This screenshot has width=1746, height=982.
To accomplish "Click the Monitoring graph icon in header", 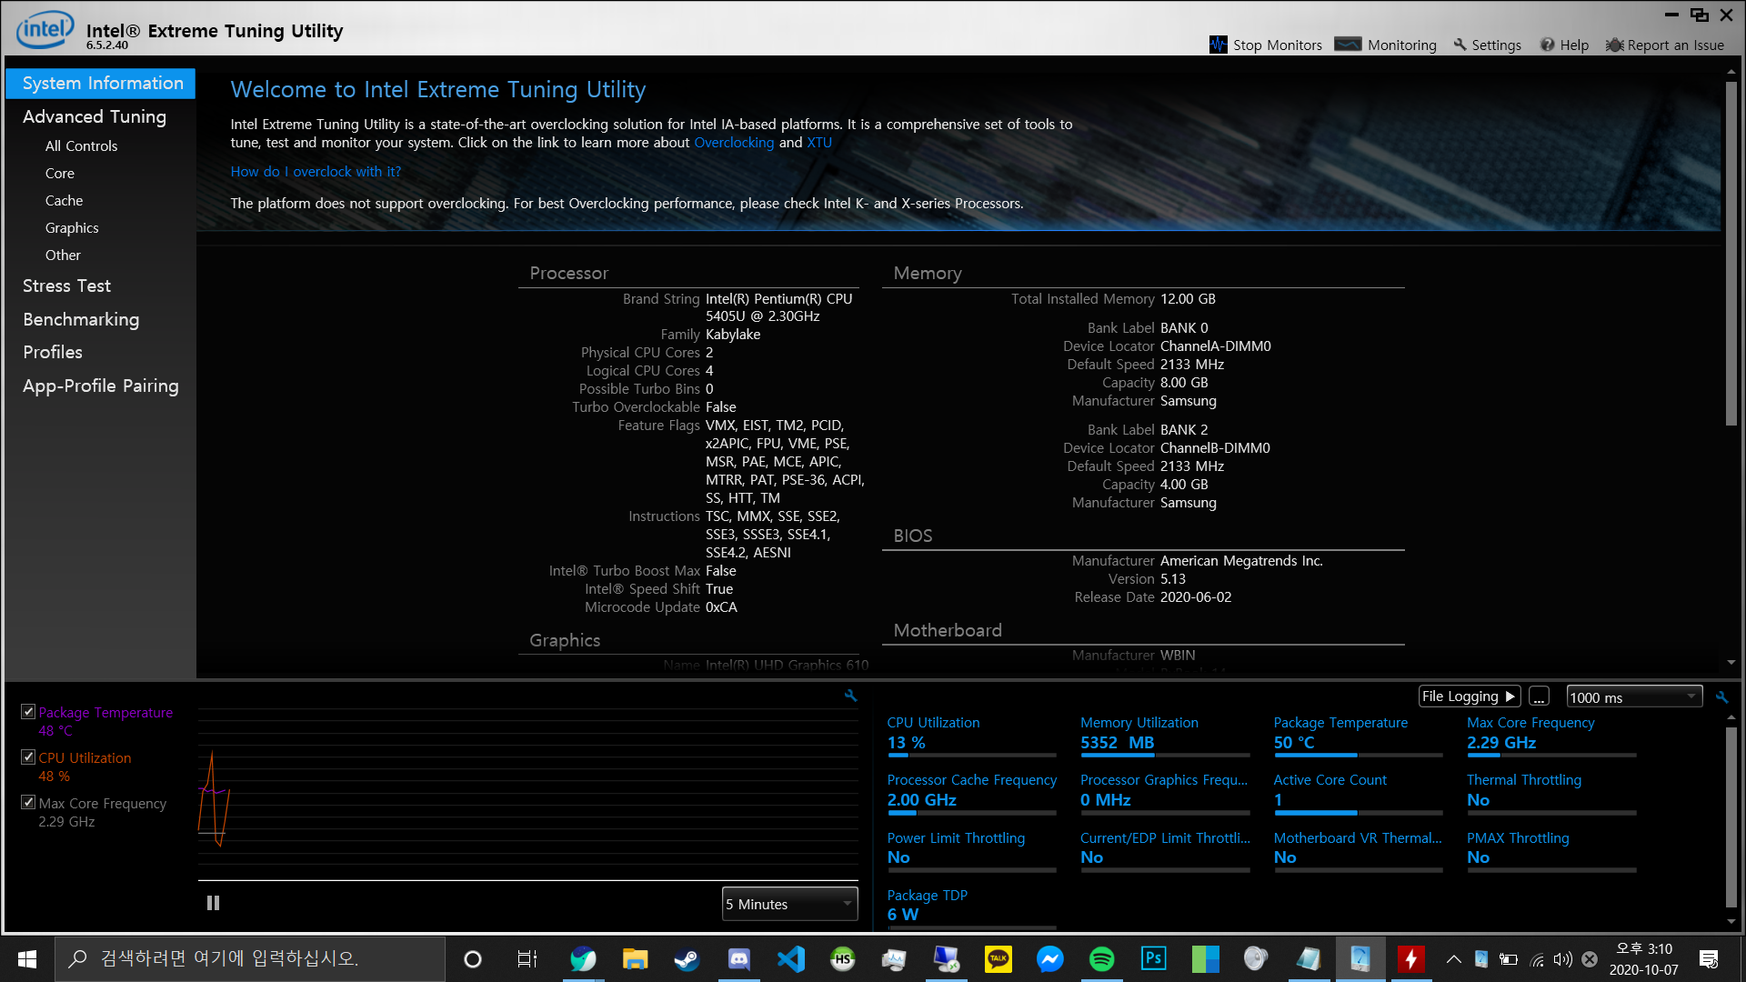I will (x=1348, y=45).
